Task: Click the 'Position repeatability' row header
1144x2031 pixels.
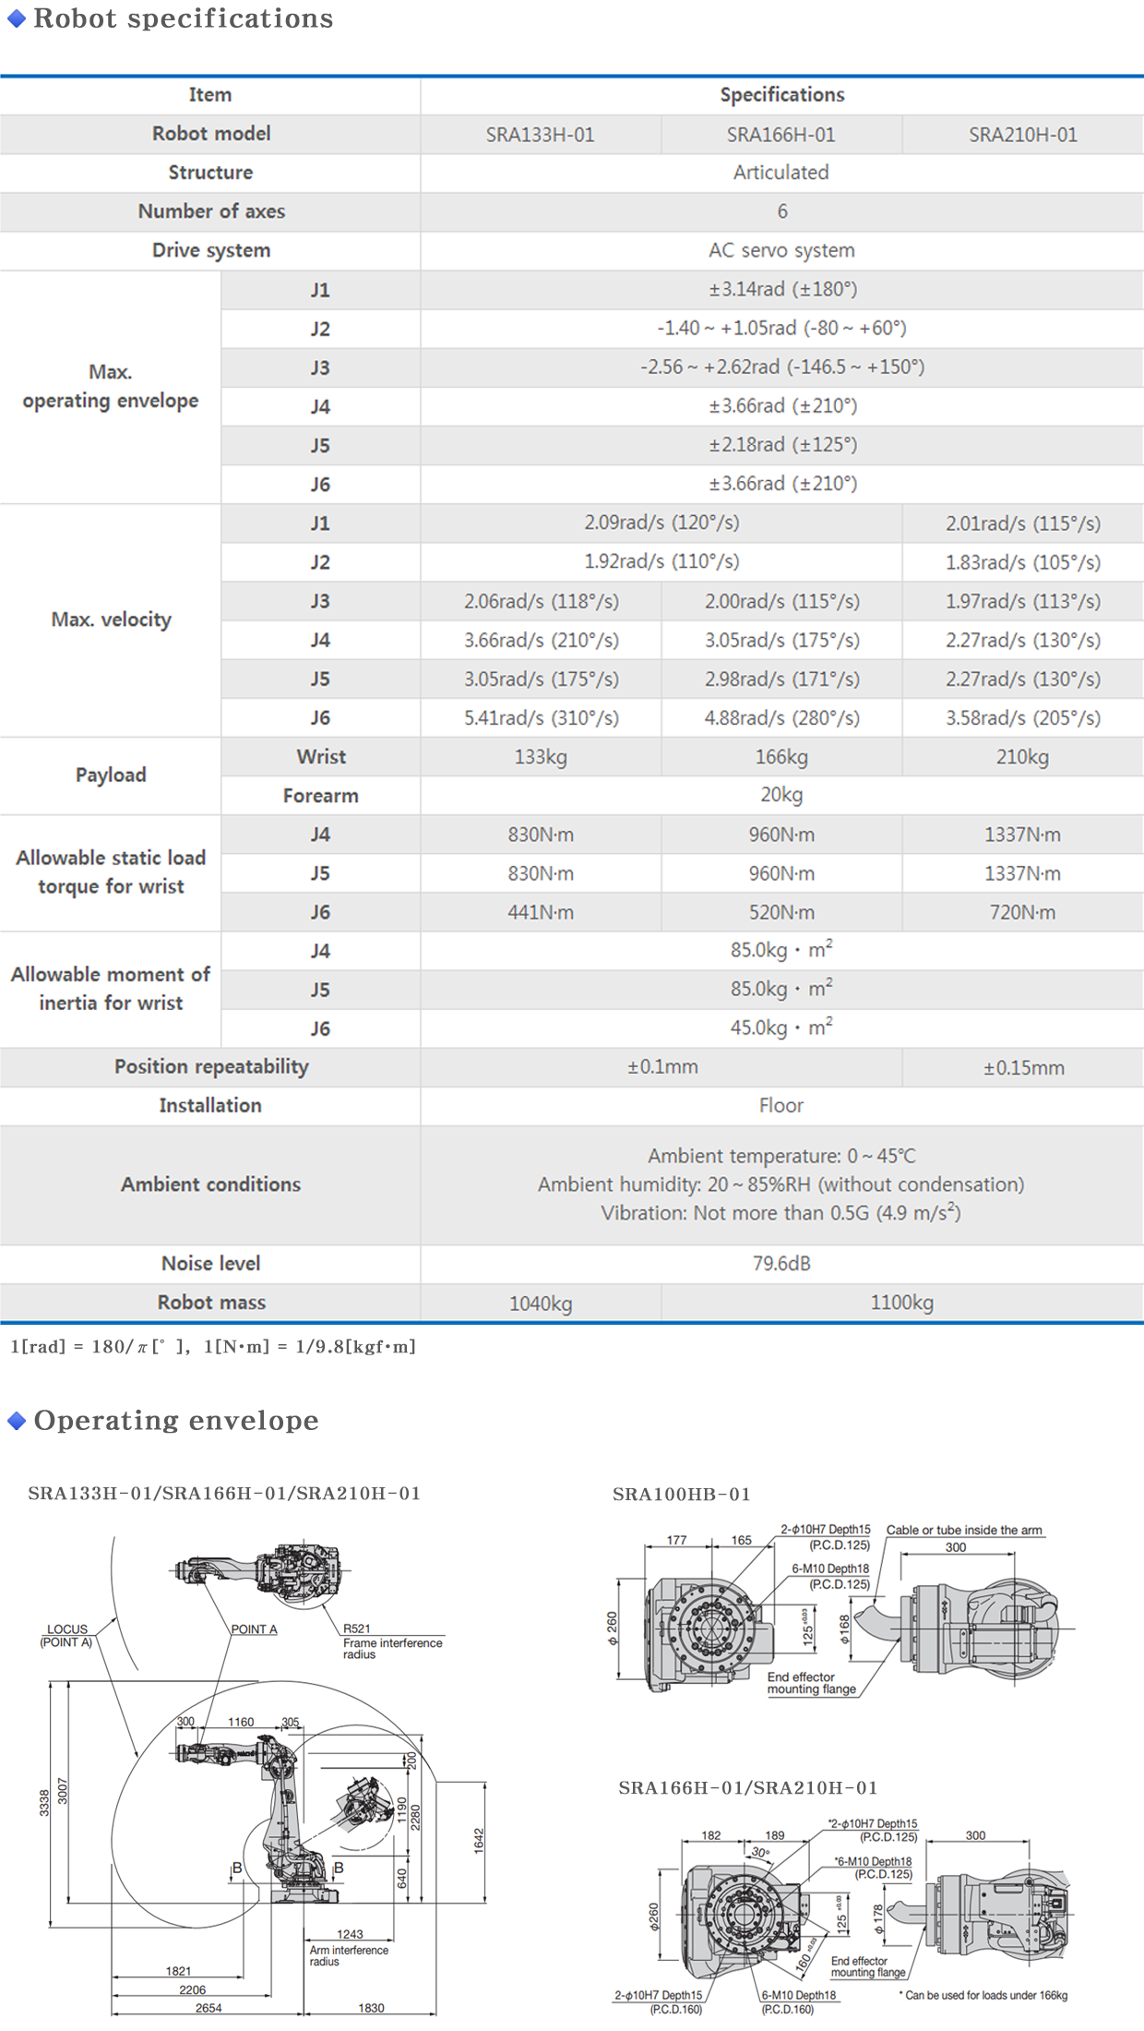Action: pyautogui.click(x=211, y=1066)
